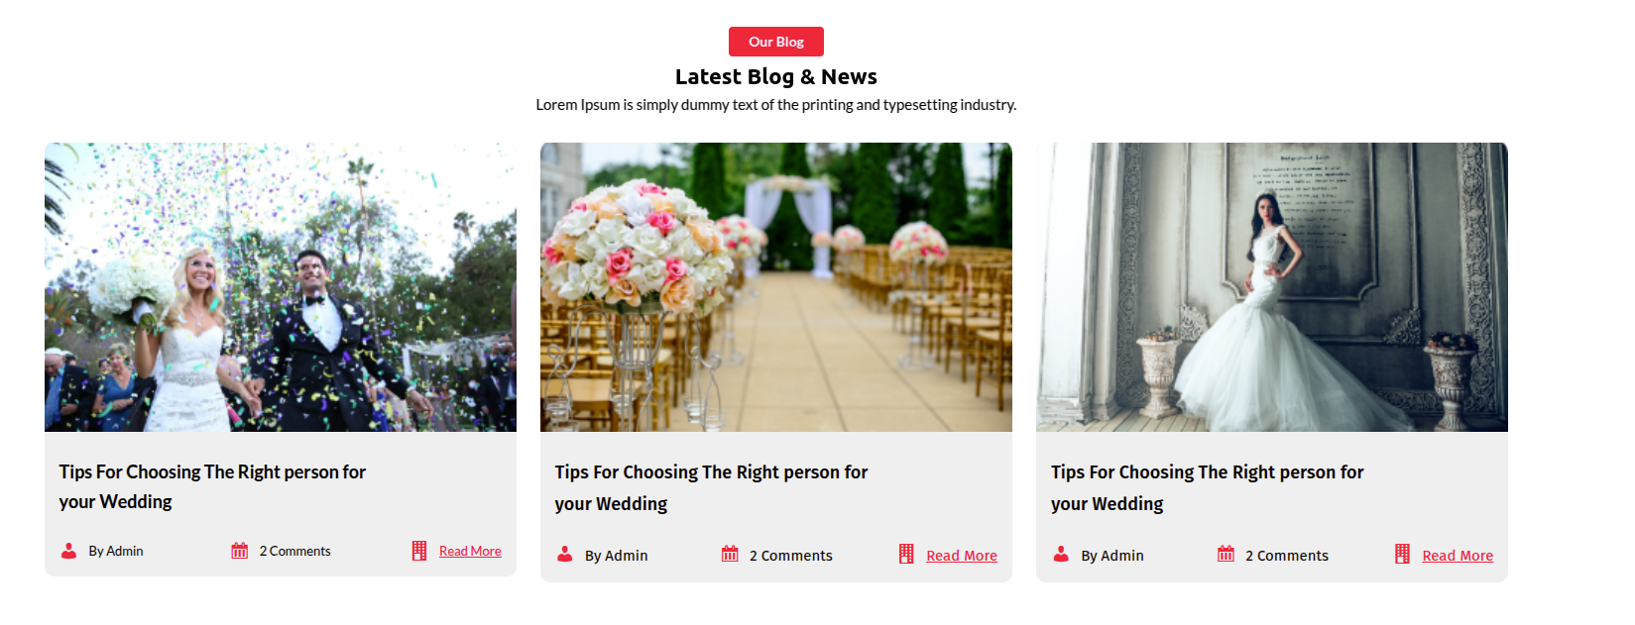Open Read More link in third card
Screen dimensions: 1635x625
1458,556
